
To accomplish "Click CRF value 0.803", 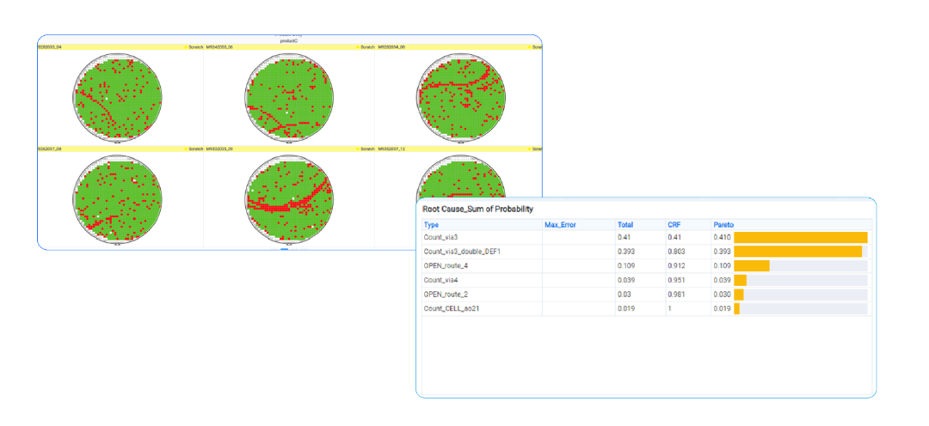I will click(x=676, y=252).
